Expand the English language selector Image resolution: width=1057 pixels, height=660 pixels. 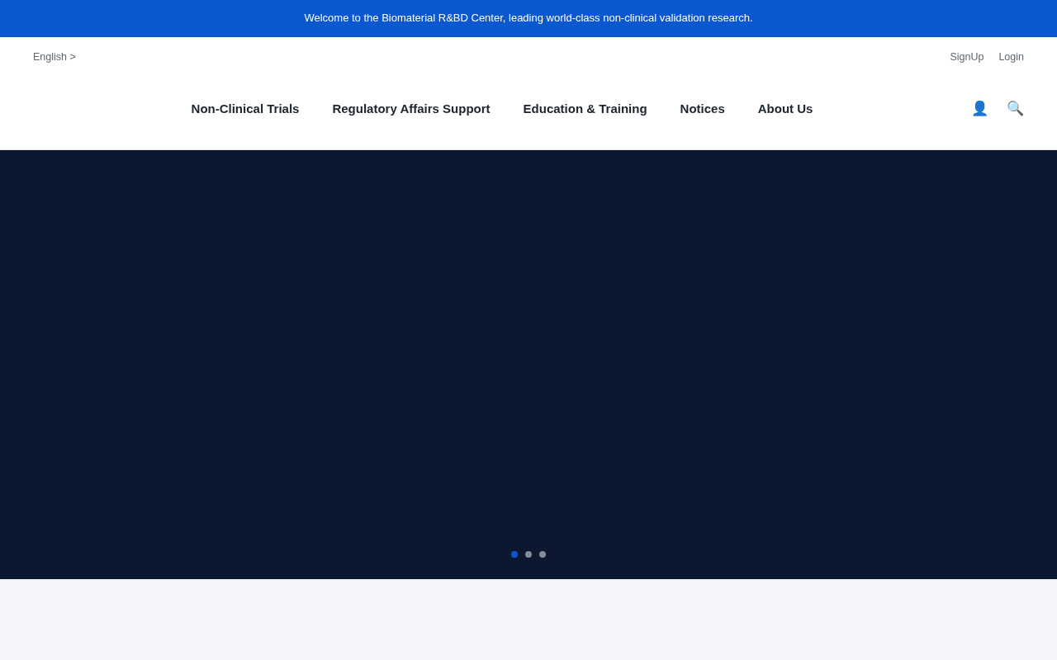[x=55, y=57]
